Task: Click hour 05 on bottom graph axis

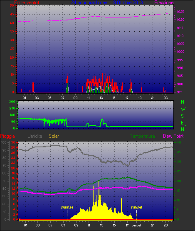Action: [x=50, y=225]
